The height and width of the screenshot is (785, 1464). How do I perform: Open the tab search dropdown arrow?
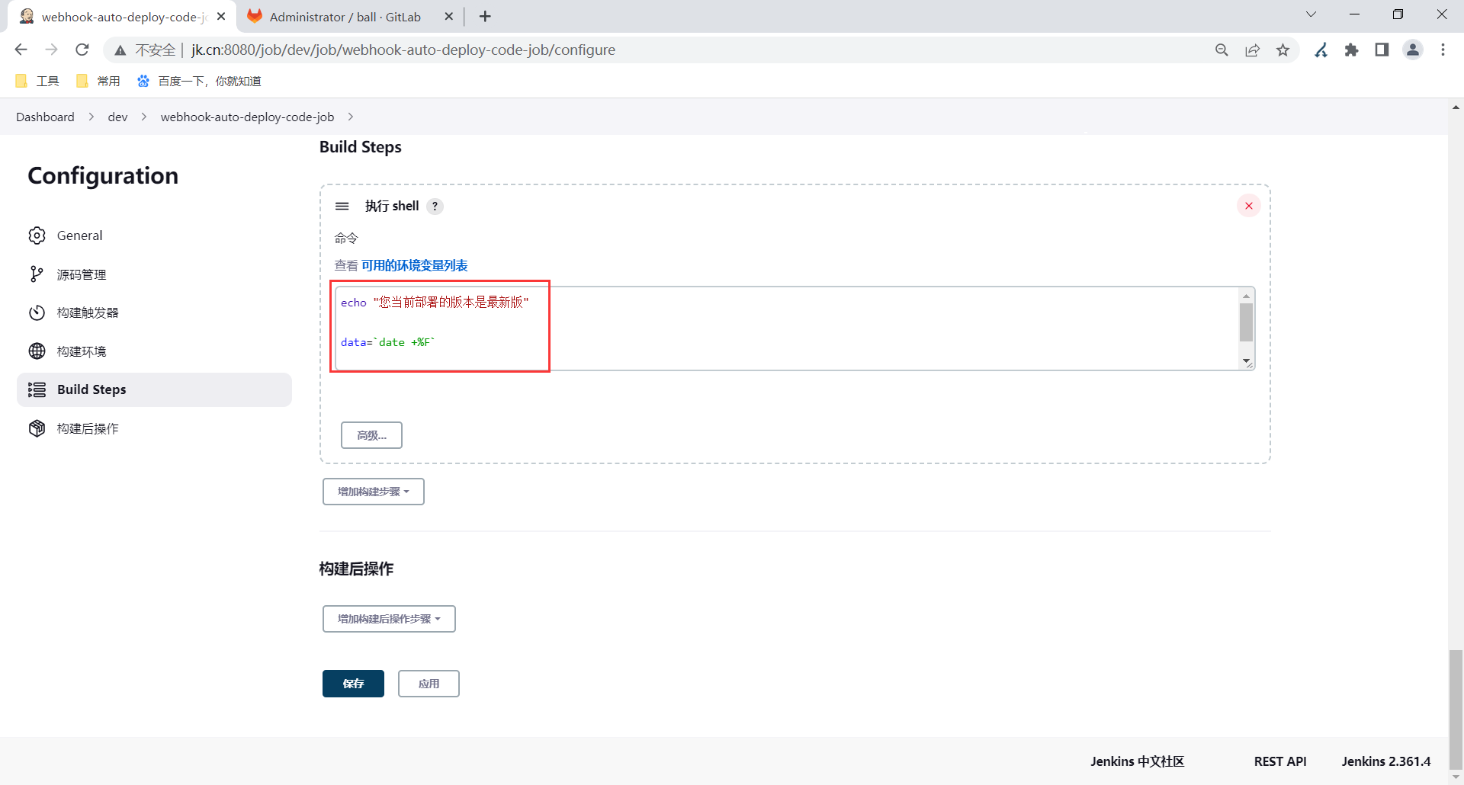[x=1311, y=14]
